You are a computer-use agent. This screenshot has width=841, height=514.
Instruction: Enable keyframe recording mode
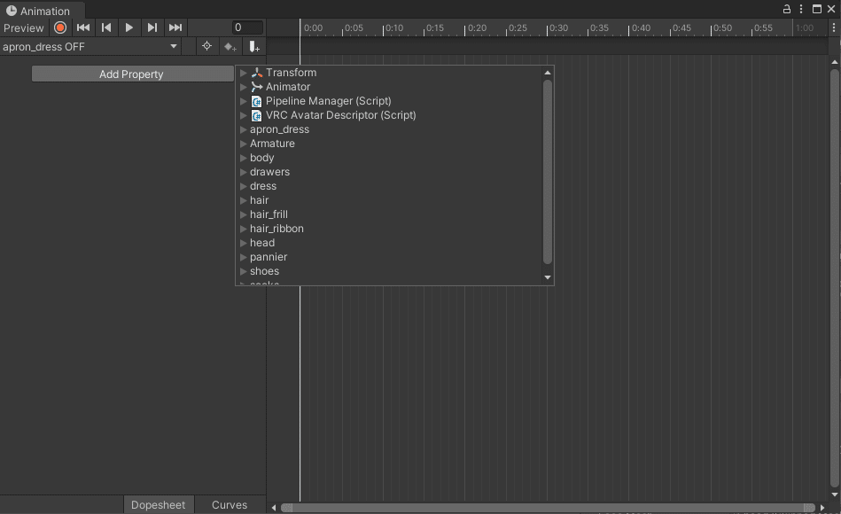pos(60,27)
